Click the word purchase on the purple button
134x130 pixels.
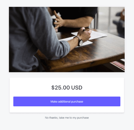pos(77,101)
